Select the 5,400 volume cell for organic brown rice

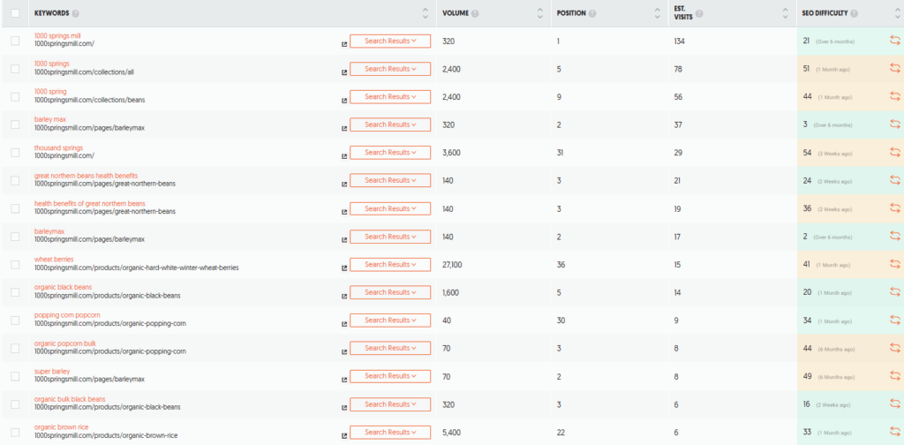pos(451,432)
